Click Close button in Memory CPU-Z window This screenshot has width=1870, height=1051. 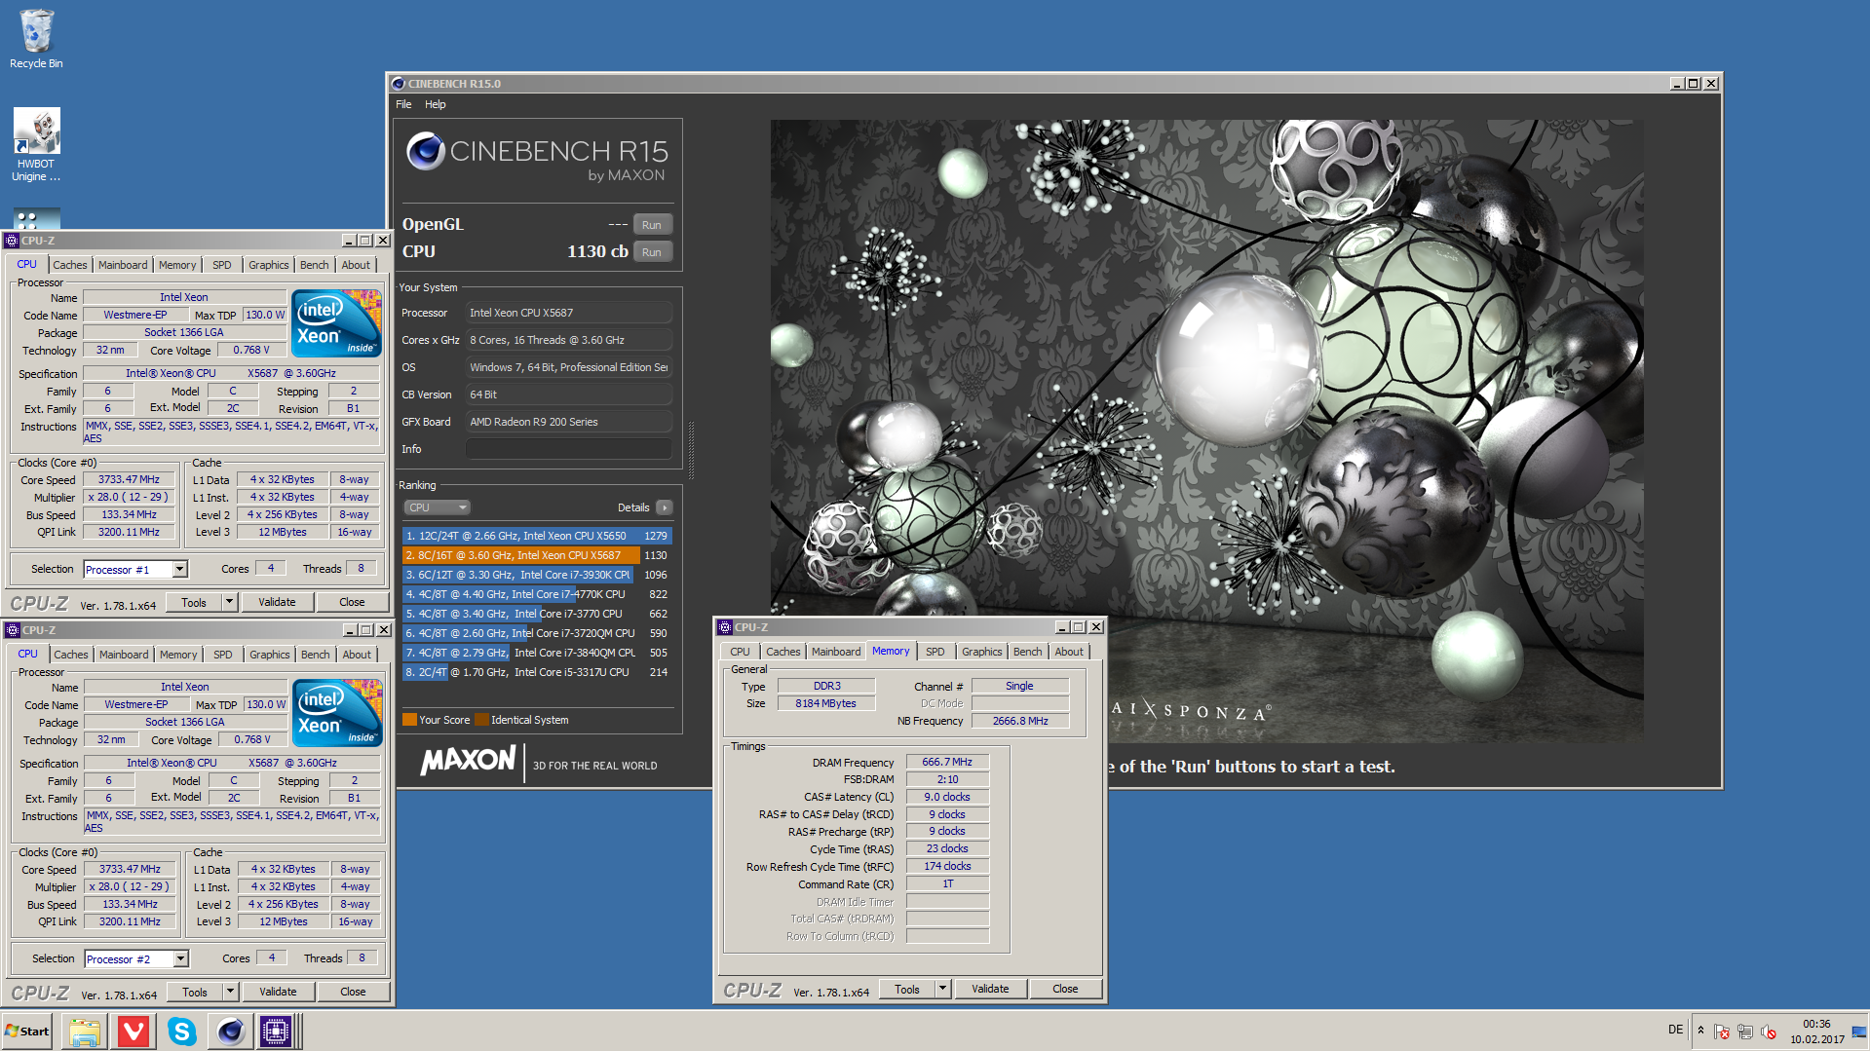pos(1065,989)
